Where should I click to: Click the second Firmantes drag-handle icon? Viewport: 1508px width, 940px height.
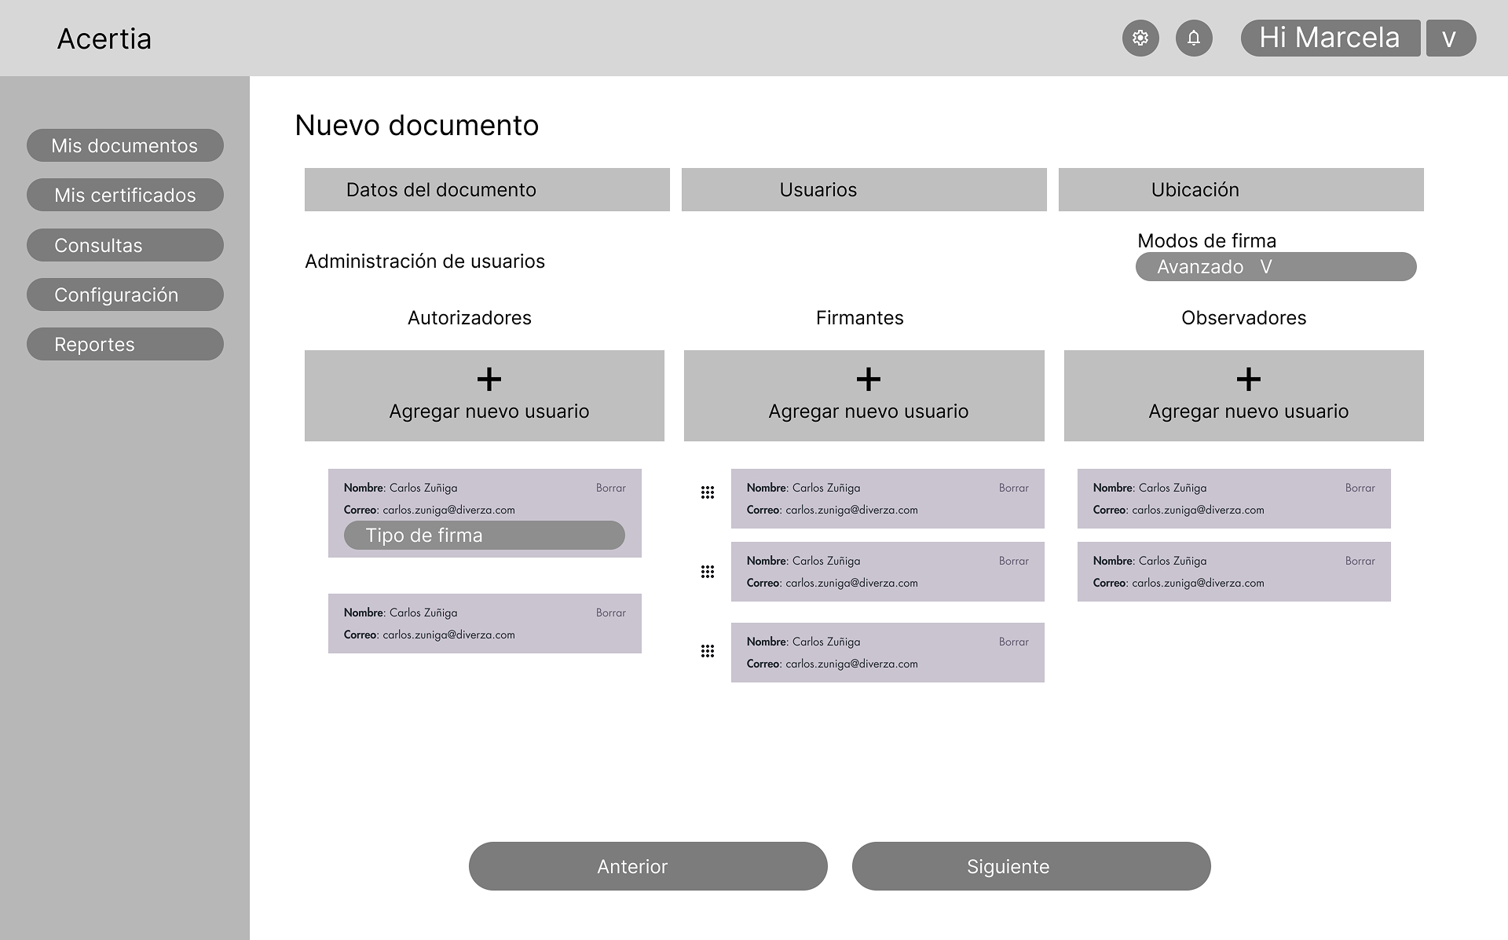click(x=708, y=572)
